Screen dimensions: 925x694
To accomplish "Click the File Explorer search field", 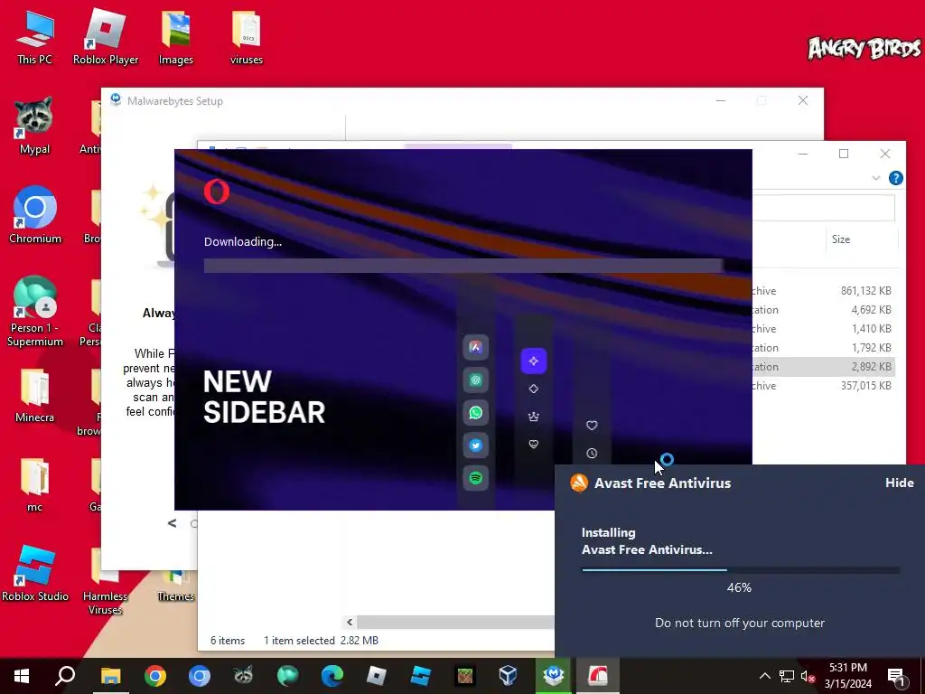I will [x=823, y=209].
